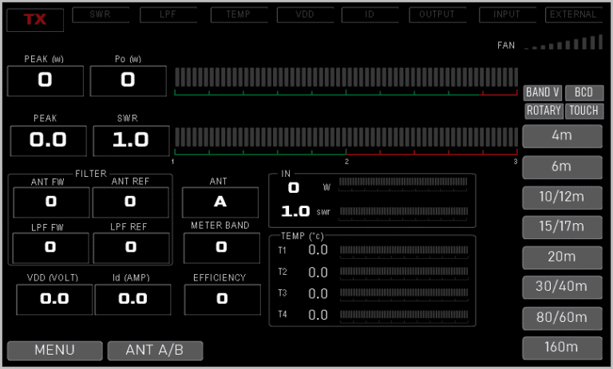
Task: Switch to the 15/17m band
Action: [562, 227]
